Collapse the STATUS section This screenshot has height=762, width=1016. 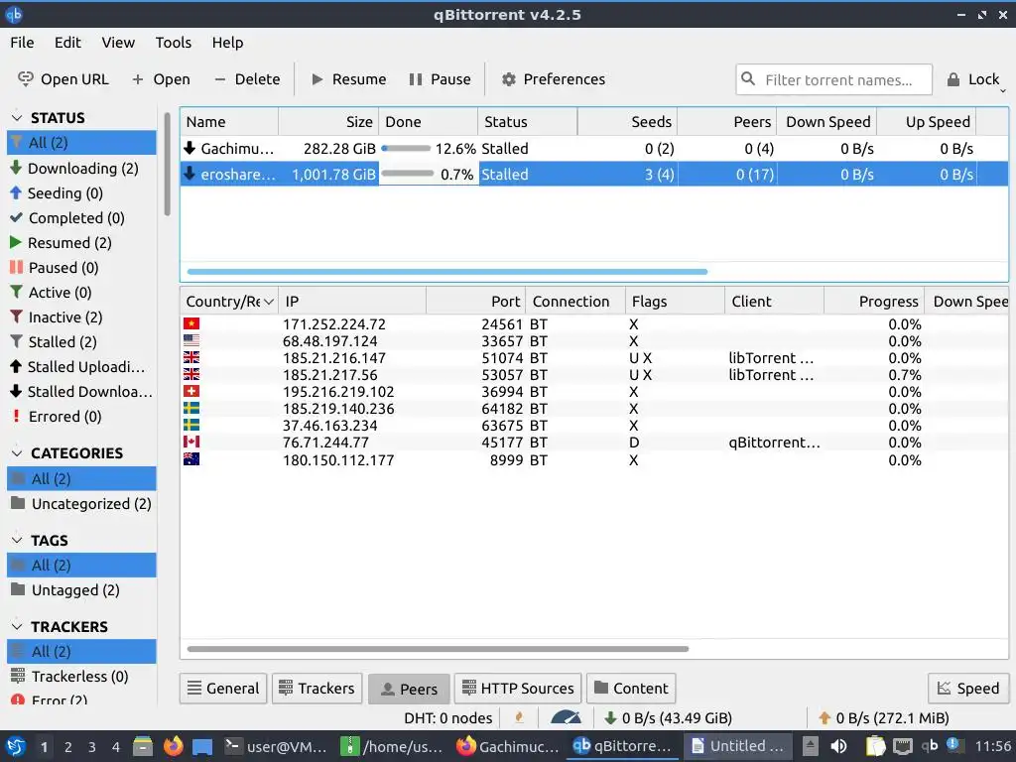pyautogui.click(x=18, y=118)
